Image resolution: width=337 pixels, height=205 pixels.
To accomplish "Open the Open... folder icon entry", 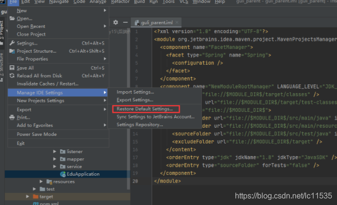I will coord(12,18).
